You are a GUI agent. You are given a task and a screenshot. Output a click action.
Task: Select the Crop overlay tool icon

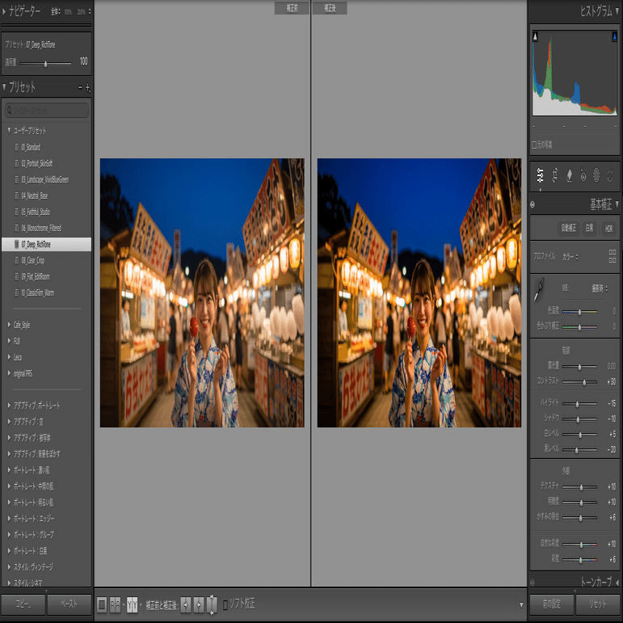click(554, 175)
